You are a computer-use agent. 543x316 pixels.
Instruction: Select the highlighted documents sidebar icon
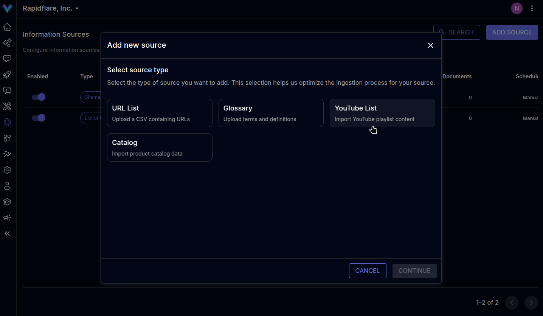click(7, 122)
